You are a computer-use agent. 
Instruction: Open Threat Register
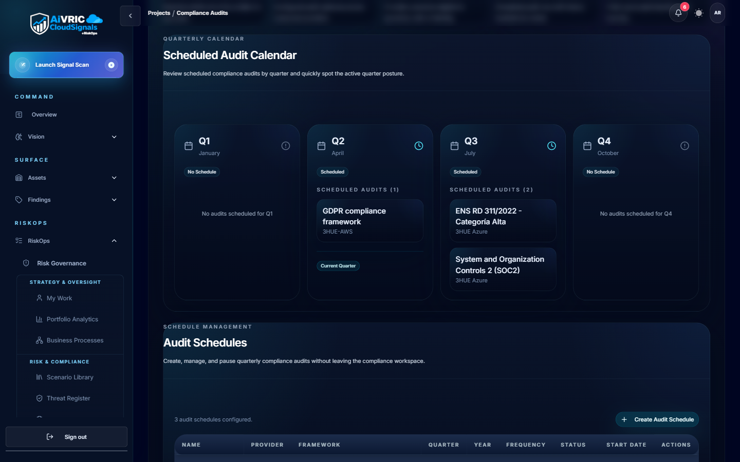pos(68,398)
